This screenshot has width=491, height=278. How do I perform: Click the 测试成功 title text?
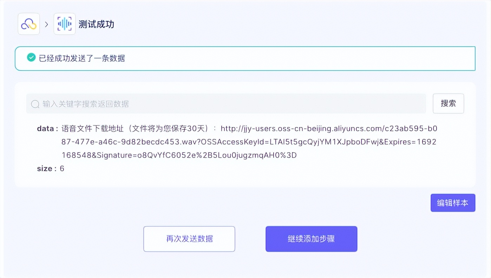[96, 24]
